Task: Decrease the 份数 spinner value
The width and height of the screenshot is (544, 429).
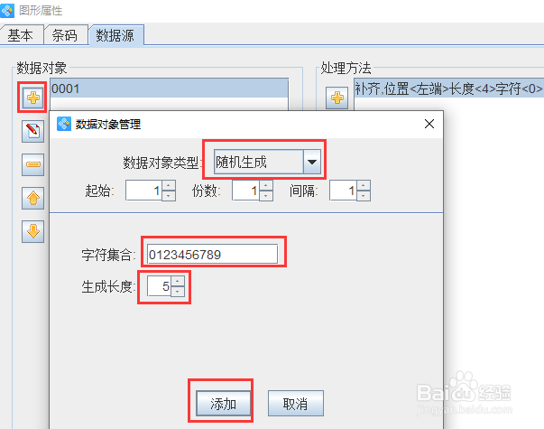Action: 266,196
